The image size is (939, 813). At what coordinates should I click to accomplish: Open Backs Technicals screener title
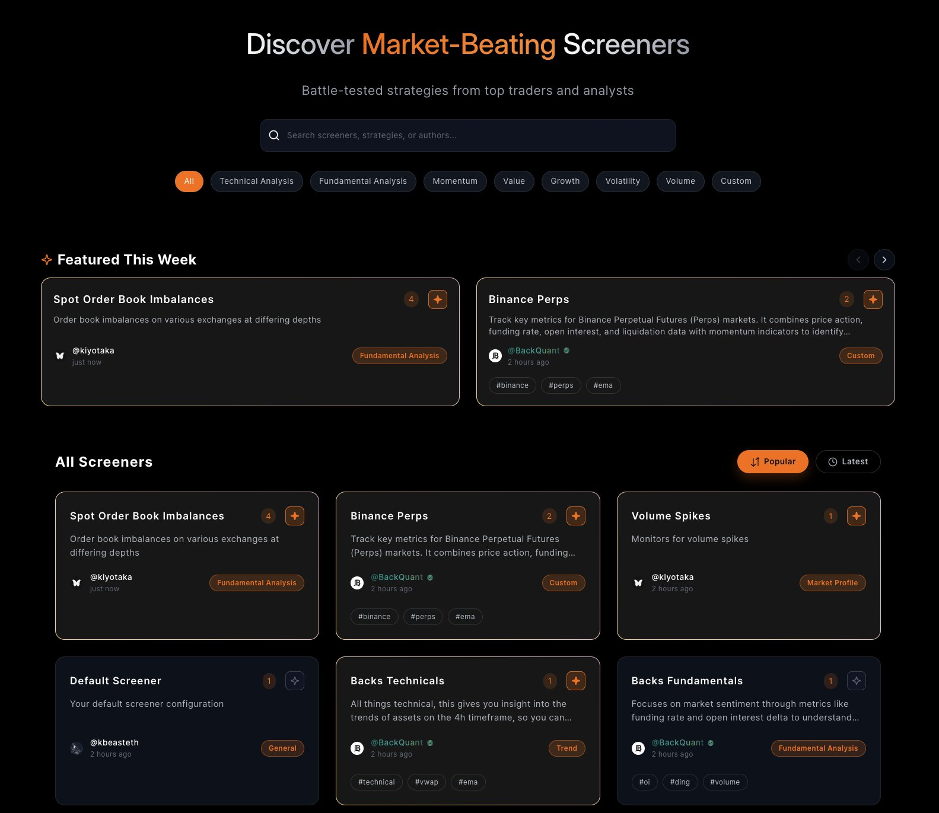point(397,681)
